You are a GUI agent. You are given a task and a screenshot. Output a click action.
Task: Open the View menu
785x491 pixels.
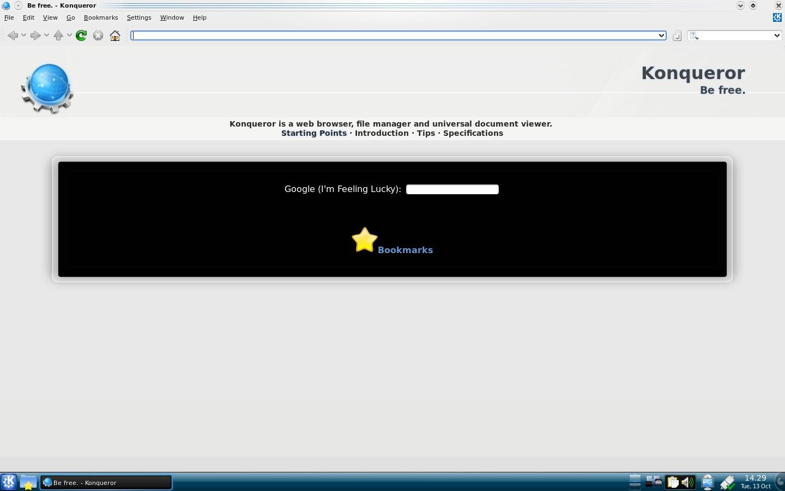click(50, 17)
